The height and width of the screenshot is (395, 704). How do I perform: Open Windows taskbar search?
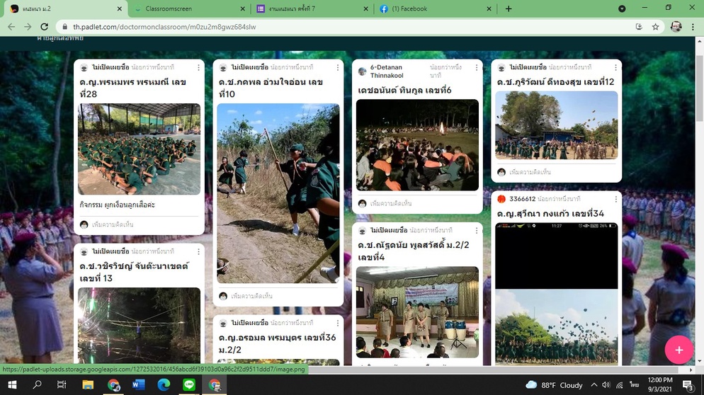(38, 385)
